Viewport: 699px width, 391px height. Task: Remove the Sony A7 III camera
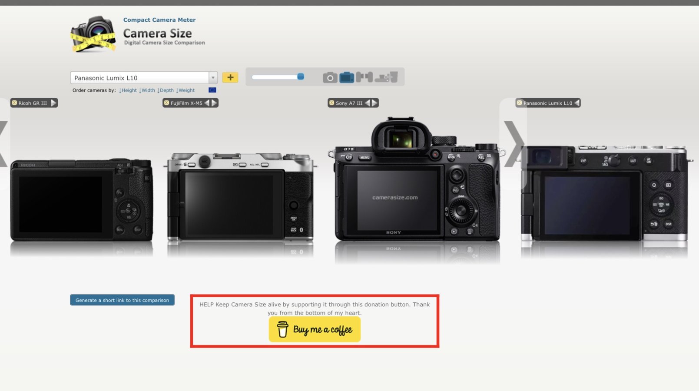[331, 103]
